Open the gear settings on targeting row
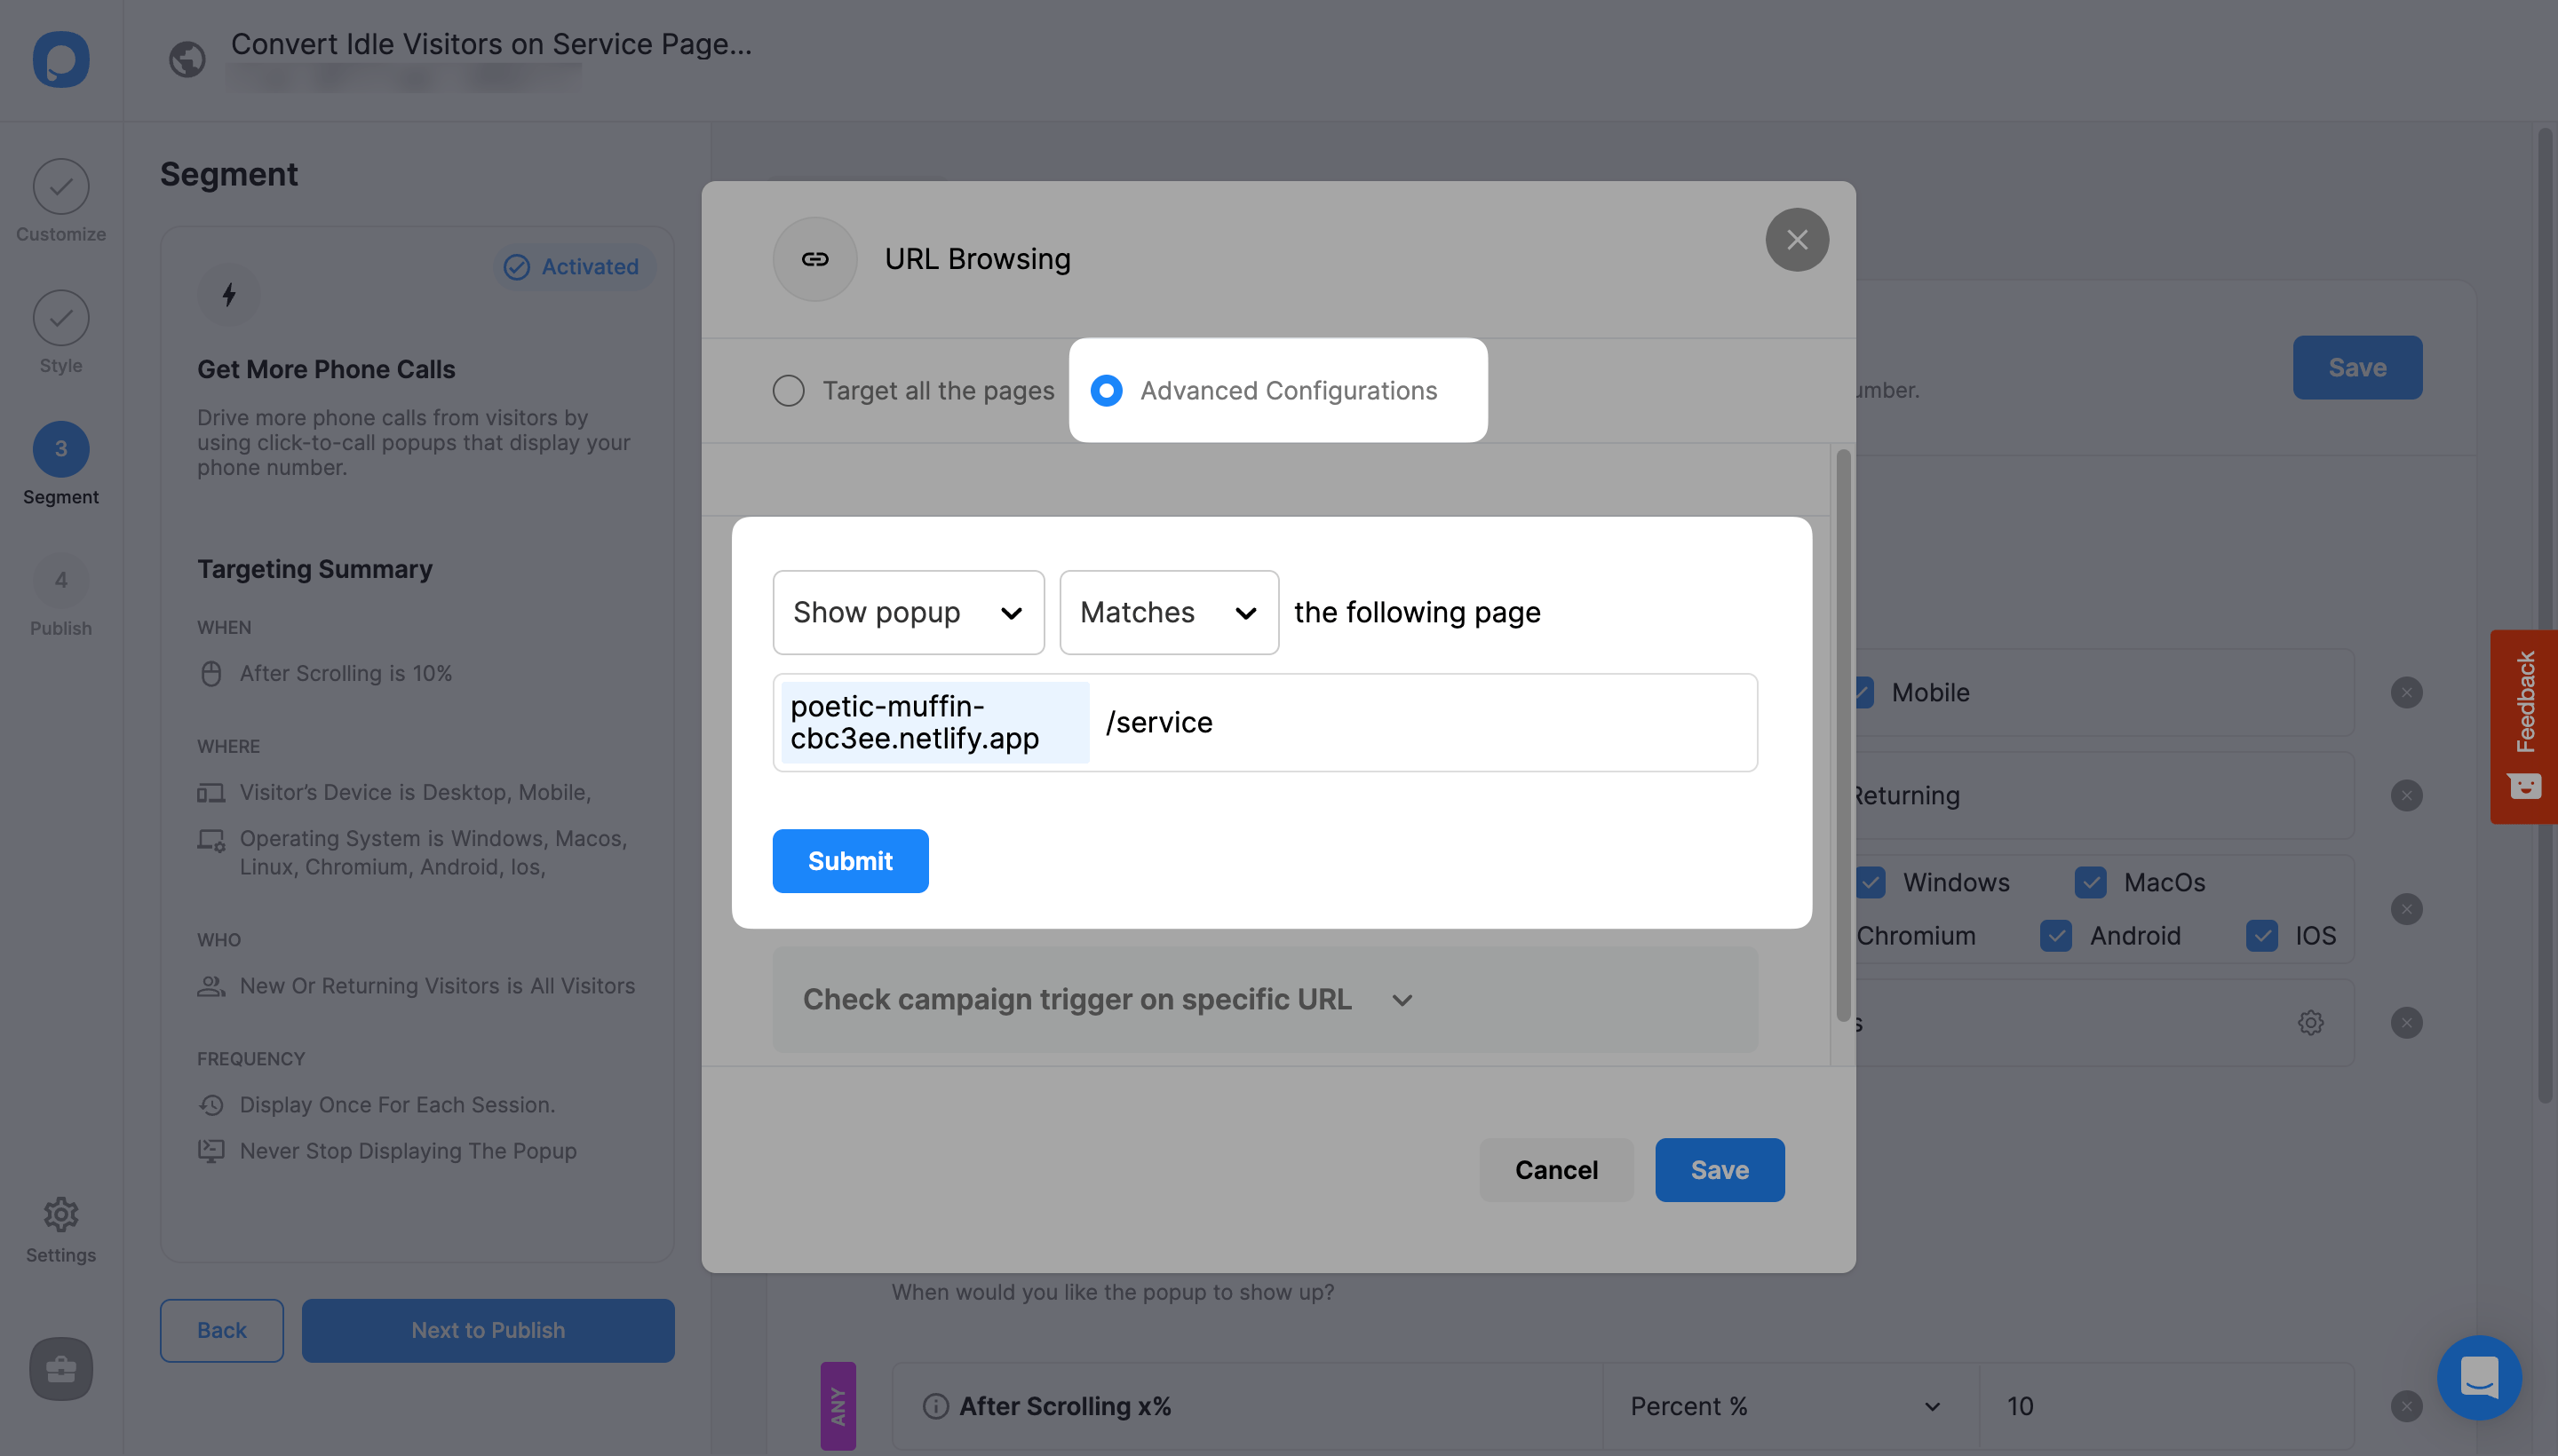The width and height of the screenshot is (2558, 1456). tap(2311, 1022)
